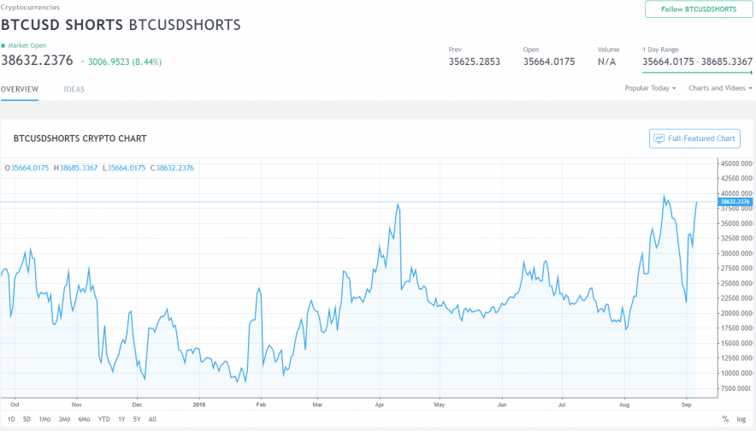Image resolution: width=756 pixels, height=431 pixels.
Task: Expand the Popular Today dropdown
Action: (650, 88)
